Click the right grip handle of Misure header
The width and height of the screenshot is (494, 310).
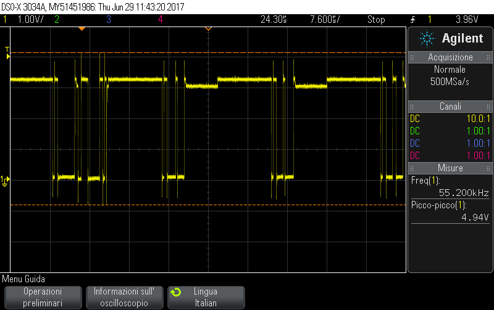click(488, 168)
